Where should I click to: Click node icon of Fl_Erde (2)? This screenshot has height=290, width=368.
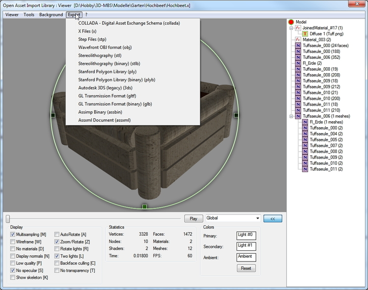click(x=298, y=63)
